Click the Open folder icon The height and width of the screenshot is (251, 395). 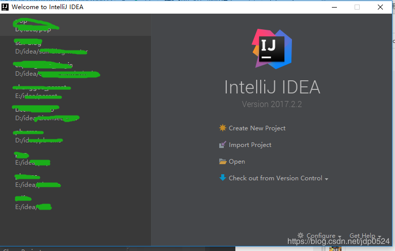click(223, 162)
